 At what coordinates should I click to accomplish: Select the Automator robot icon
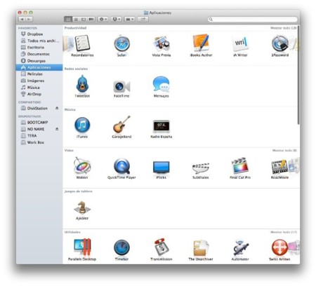click(240, 247)
